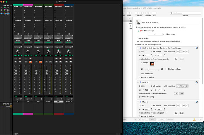Open BUS VX 'no group' dropdown
This screenshot has height=135, width=204.
point(48,47)
